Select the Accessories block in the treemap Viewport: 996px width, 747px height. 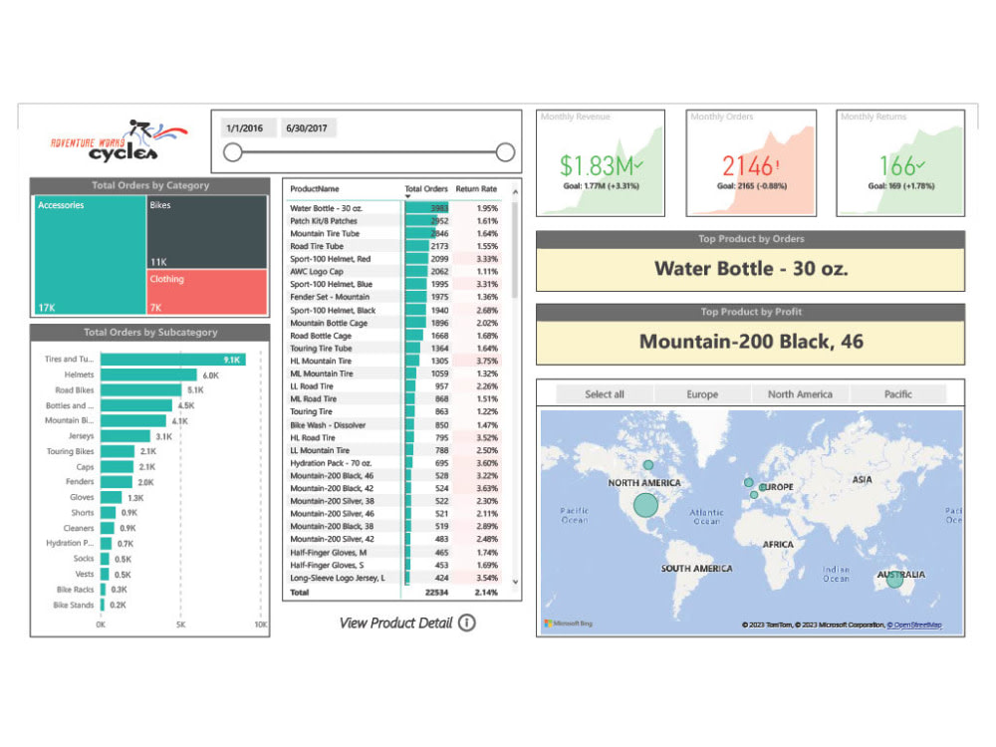coord(88,254)
